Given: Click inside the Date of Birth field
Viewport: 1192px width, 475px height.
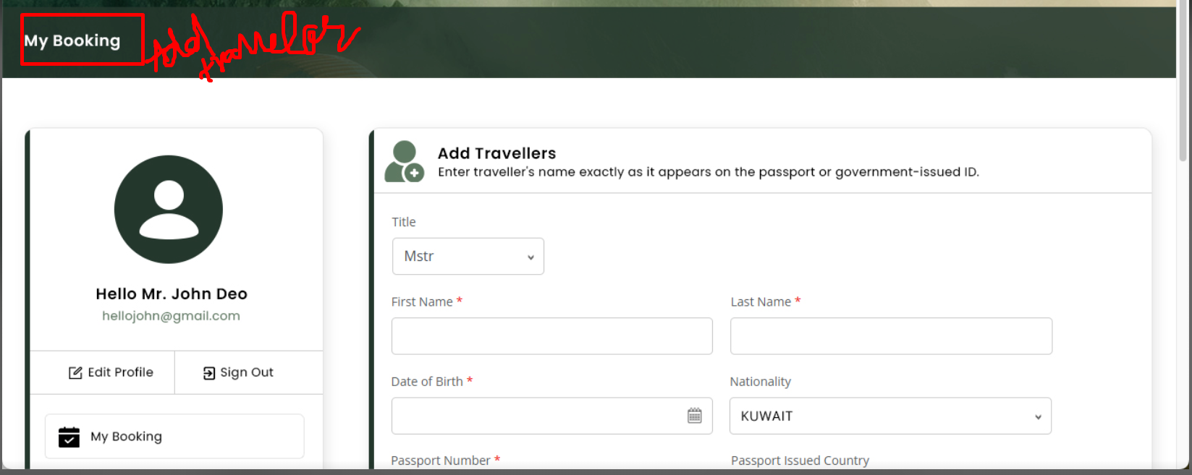Looking at the screenshot, I should tap(536, 416).
